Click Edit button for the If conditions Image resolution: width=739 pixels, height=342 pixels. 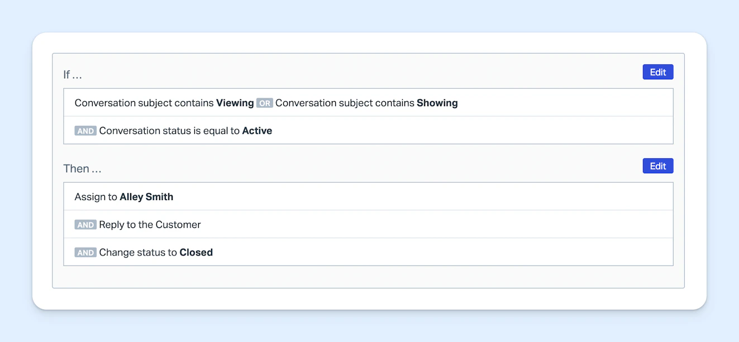click(x=657, y=72)
